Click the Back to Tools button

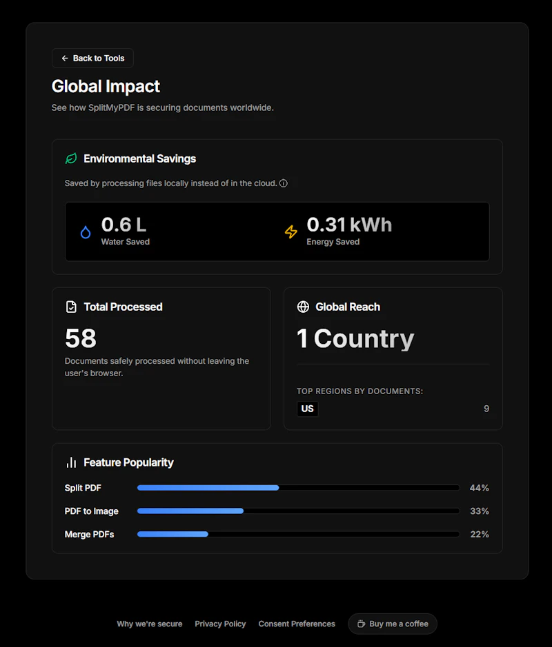(92, 58)
